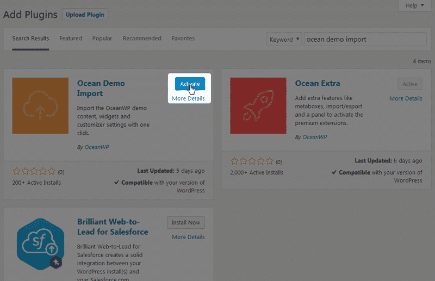
Task: Focus the plugin search field containing ocean demo import
Action: tap(365, 39)
